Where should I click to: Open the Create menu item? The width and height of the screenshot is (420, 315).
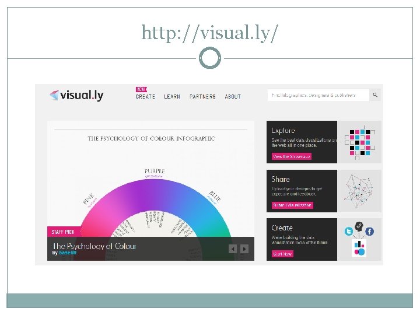click(145, 97)
